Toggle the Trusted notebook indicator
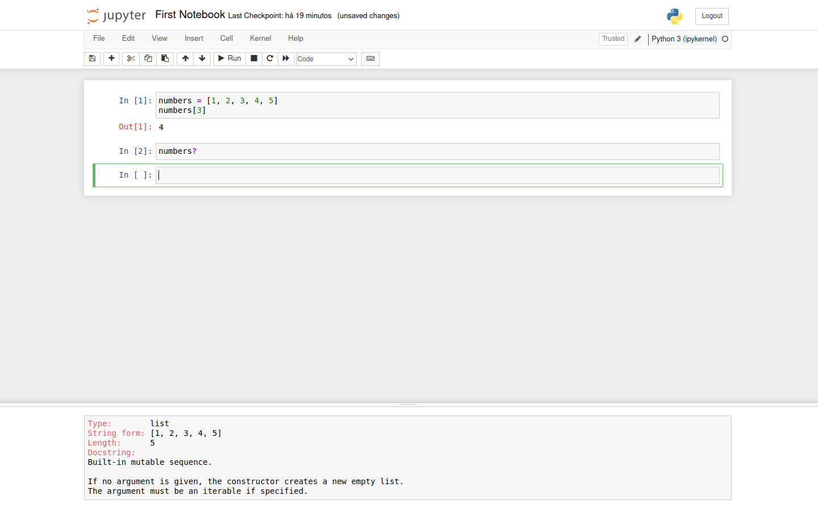 pyautogui.click(x=613, y=39)
